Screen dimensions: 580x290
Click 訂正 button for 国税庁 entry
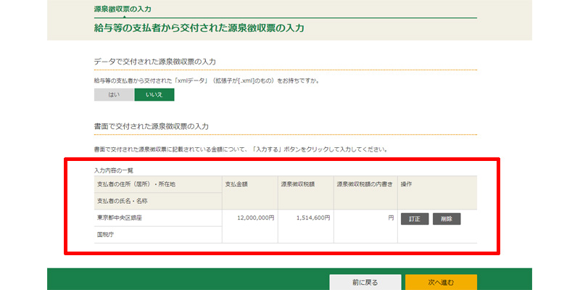[415, 219]
